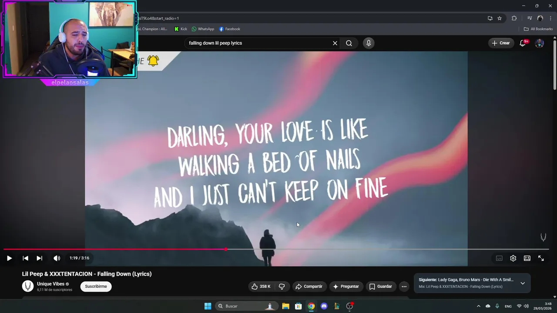Screen dimensions: 557x313
Task: Open the player settings gear
Action: (x=513, y=258)
